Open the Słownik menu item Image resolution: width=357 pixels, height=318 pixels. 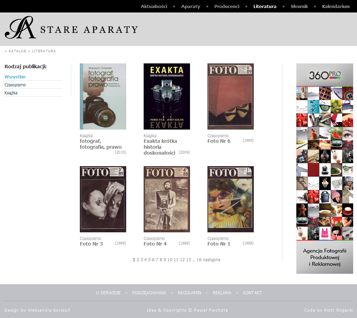point(299,6)
